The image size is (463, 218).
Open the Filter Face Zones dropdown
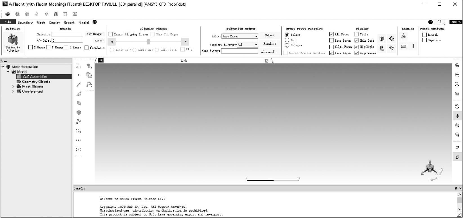click(240, 36)
